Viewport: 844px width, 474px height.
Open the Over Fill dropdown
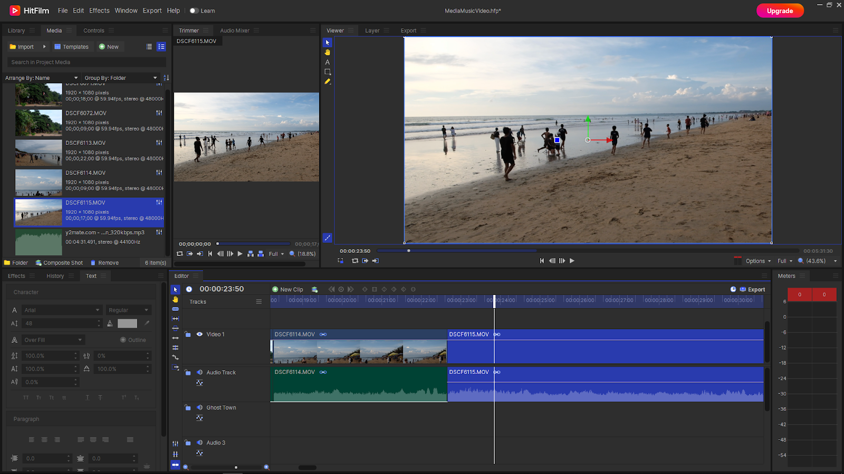[53, 340]
